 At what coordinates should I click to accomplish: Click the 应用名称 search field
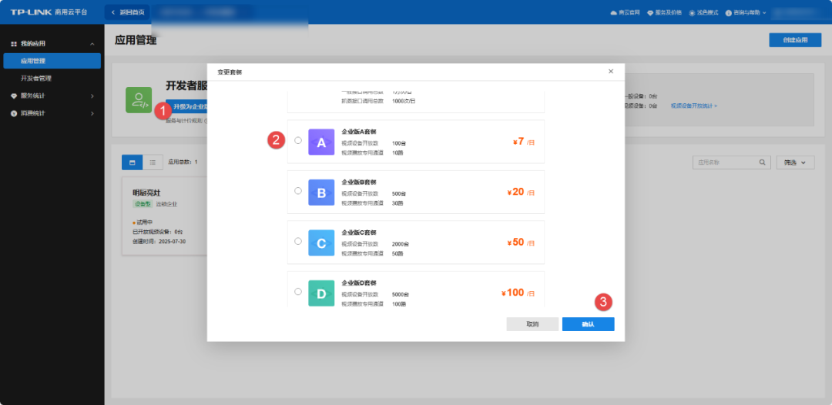click(x=732, y=162)
